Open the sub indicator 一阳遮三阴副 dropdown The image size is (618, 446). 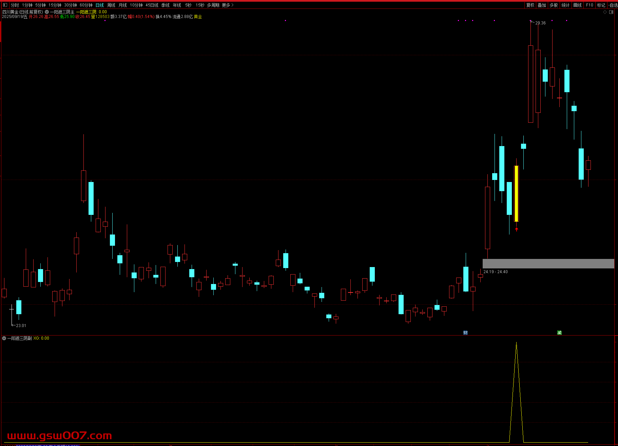pos(4,338)
